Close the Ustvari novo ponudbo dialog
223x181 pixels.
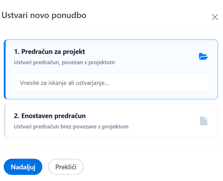tap(215, 17)
